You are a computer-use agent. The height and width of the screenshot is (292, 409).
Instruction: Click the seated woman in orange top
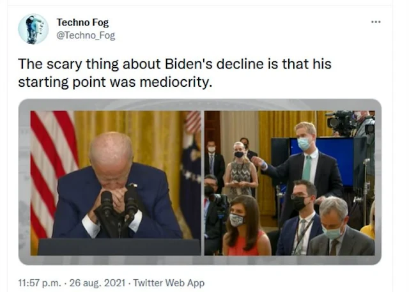246,226
